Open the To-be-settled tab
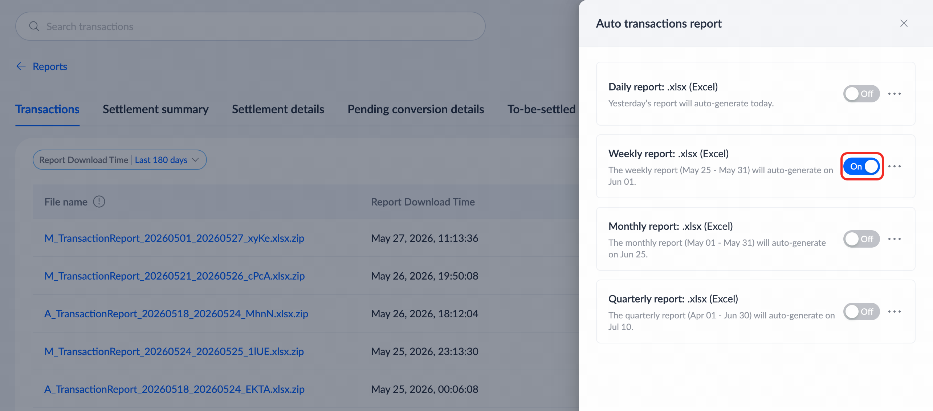 tap(541, 109)
